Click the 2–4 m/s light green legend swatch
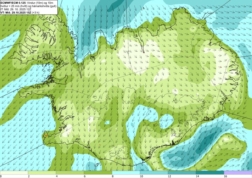Image resolution: width=252 pixels, height=178 pixels. [42, 172]
